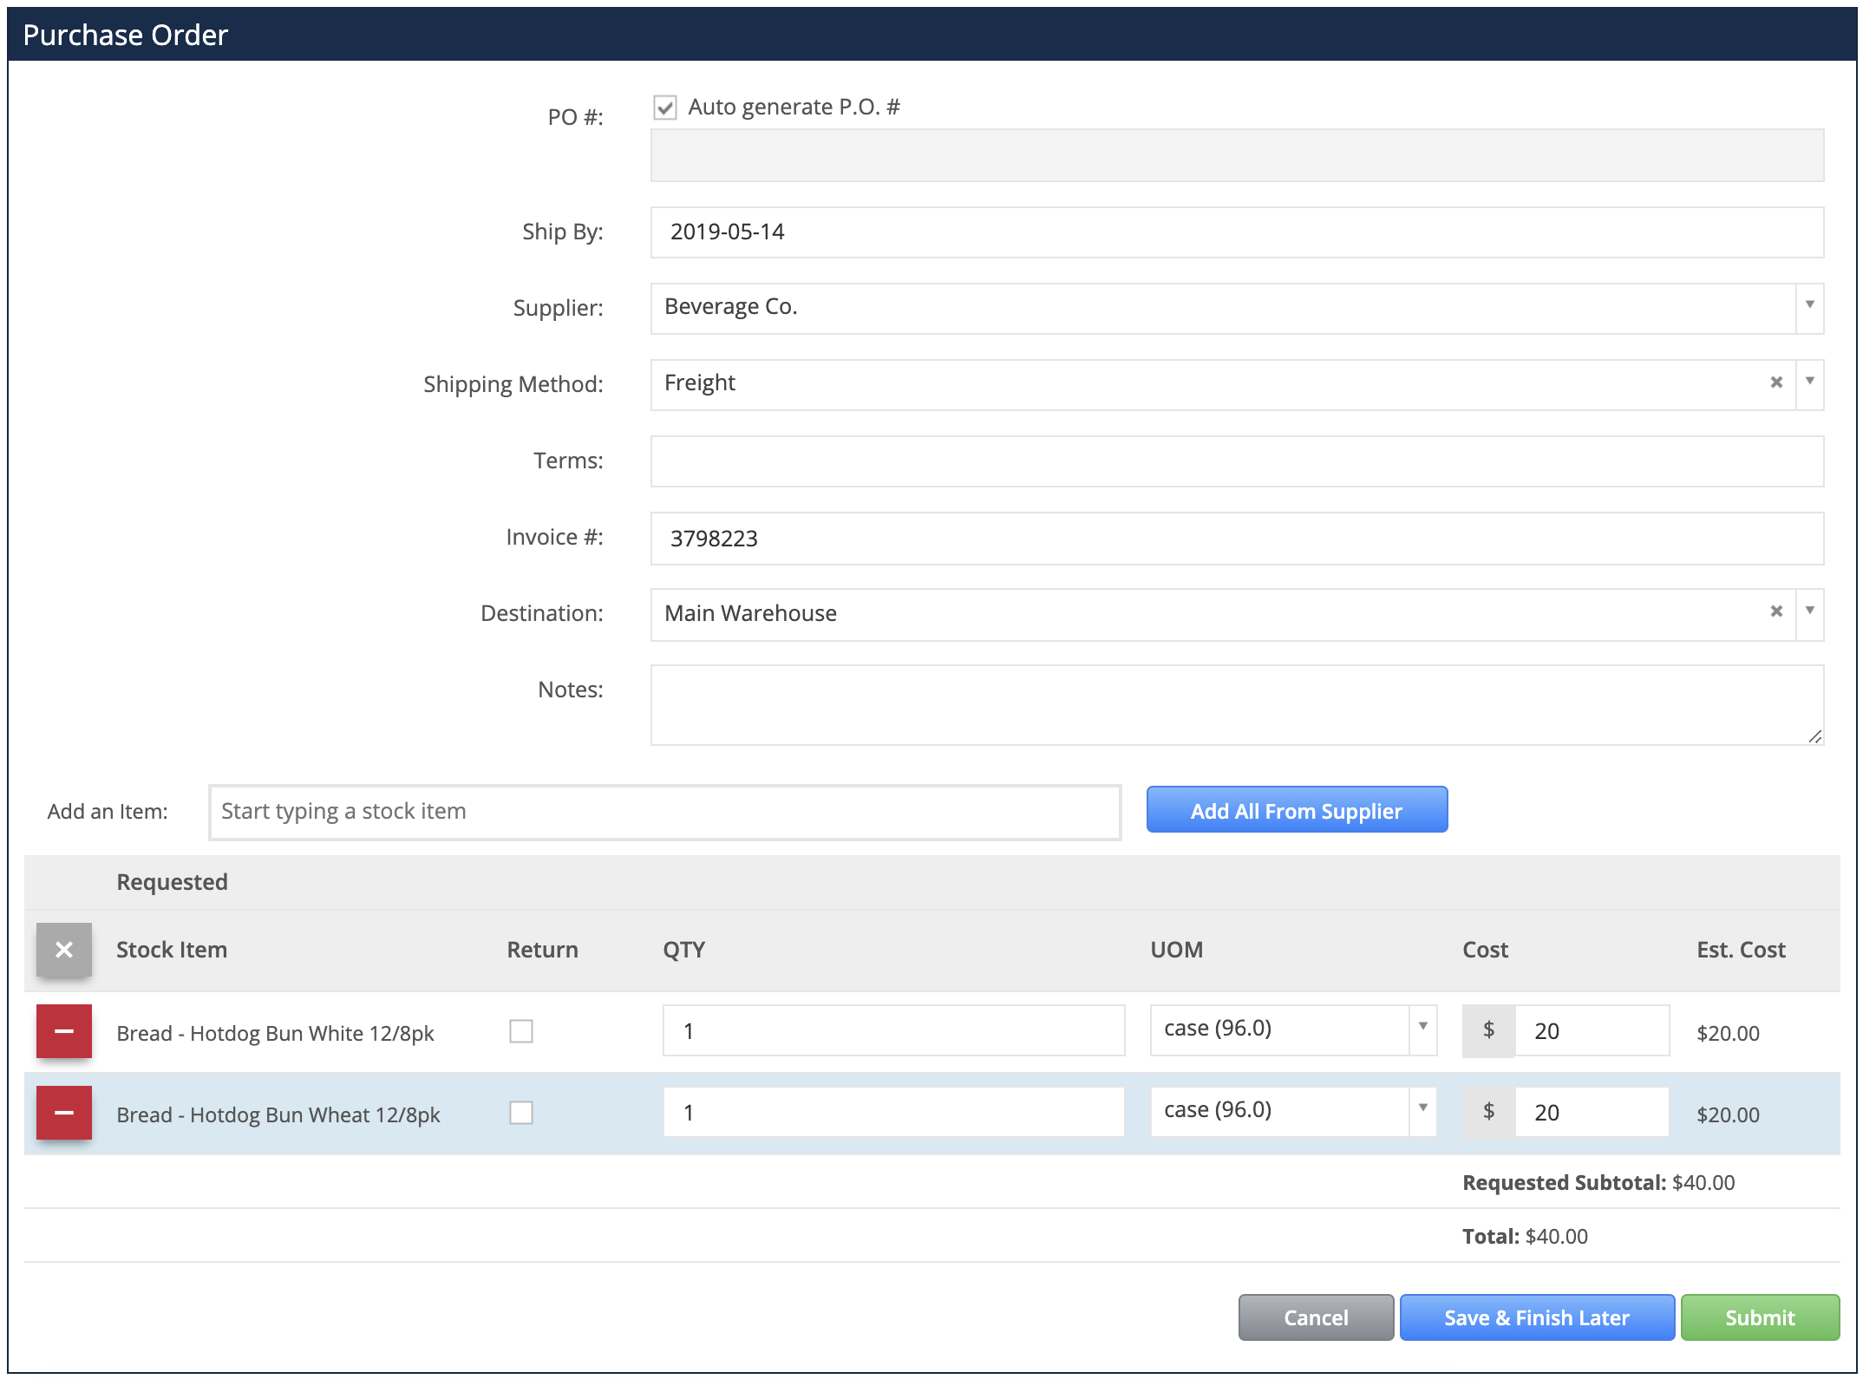The height and width of the screenshot is (1379, 1863).
Task: Click Add All From Supplier button
Action: [1297, 810]
